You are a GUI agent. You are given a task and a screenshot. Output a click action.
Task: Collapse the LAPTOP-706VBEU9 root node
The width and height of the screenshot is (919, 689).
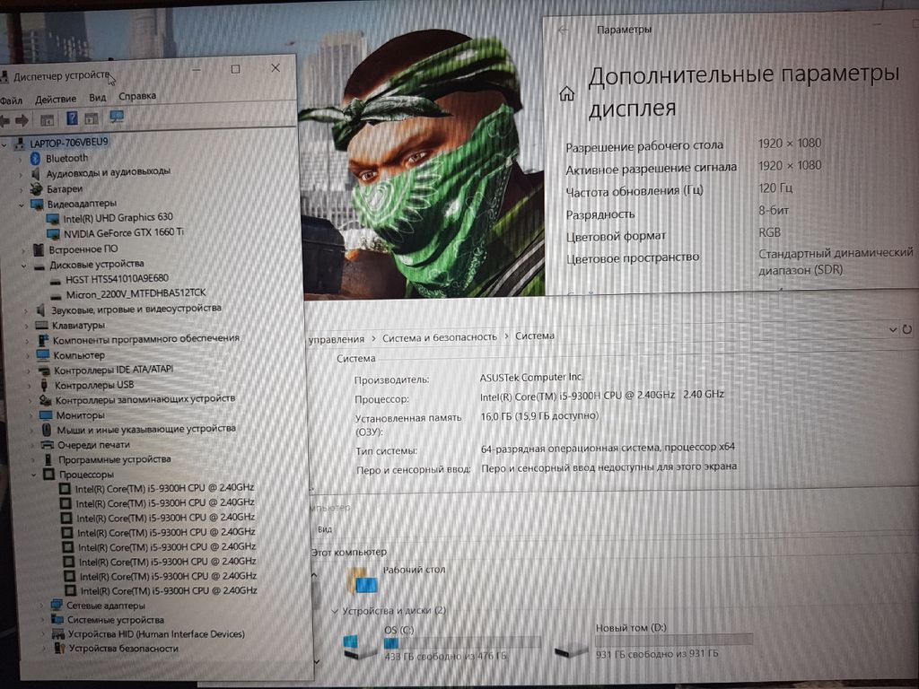pos(4,144)
